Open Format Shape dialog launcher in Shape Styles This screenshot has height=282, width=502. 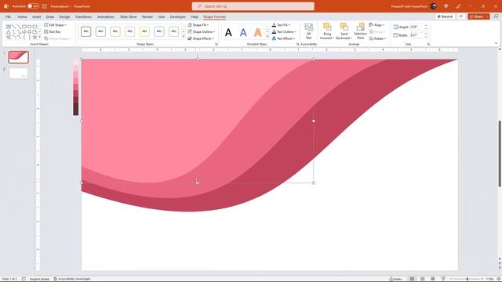coord(216,44)
